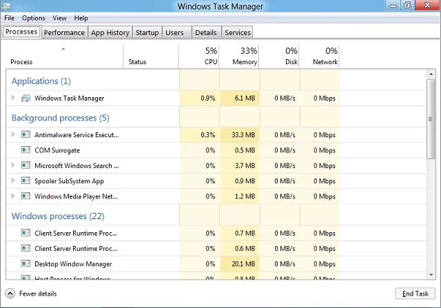Click the 33.3 MB memory value
Viewport: 441px width, 308px height.
pos(243,135)
